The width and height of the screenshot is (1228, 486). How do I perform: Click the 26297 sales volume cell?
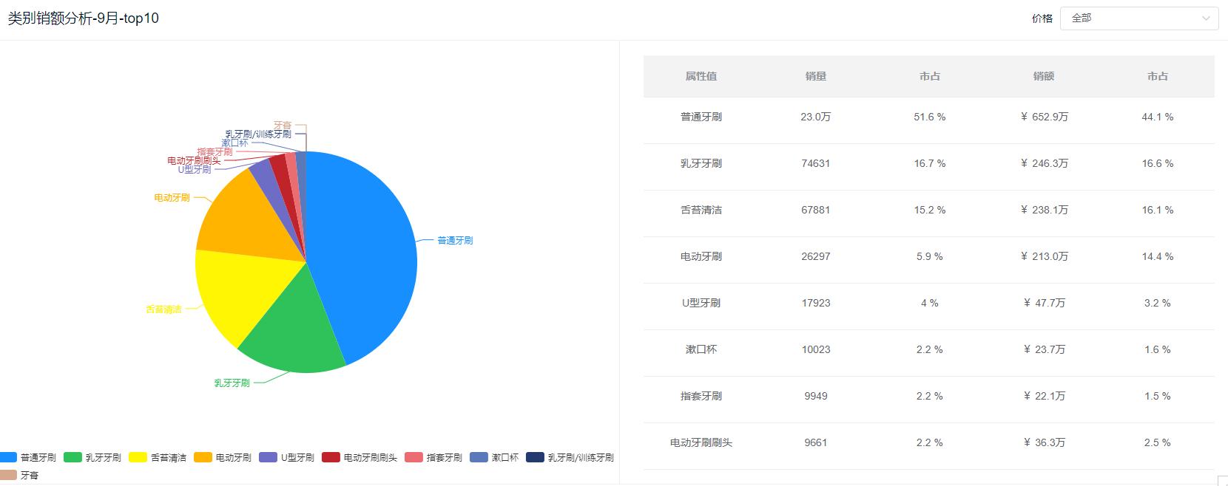(x=816, y=256)
